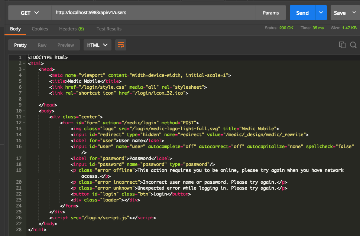This screenshot has height=236, width=360.
Task: Open the Save button dropdown arrow
Action: pos(354,12)
